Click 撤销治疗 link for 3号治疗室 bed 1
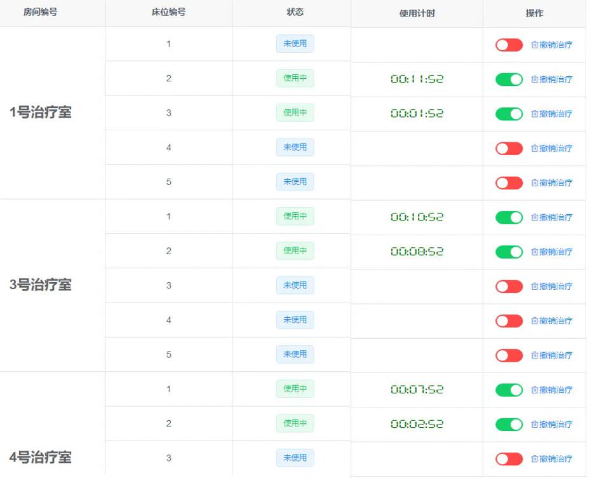 click(x=556, y=217)
